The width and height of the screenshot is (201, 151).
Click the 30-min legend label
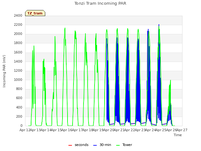[105, 145]
